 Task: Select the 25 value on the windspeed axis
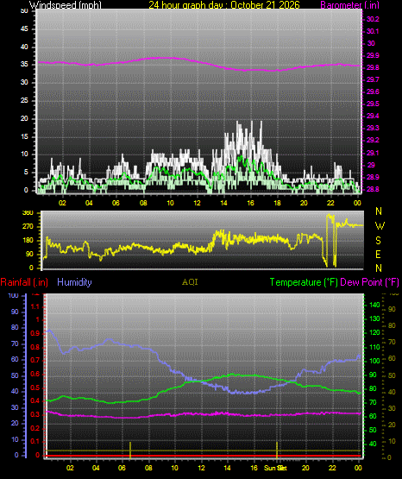pyautogui.click(x=24, y=100)
